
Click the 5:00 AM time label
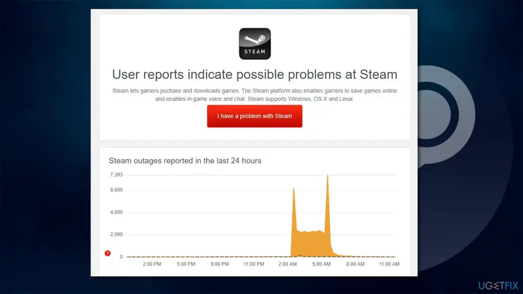tap(322, 264)
